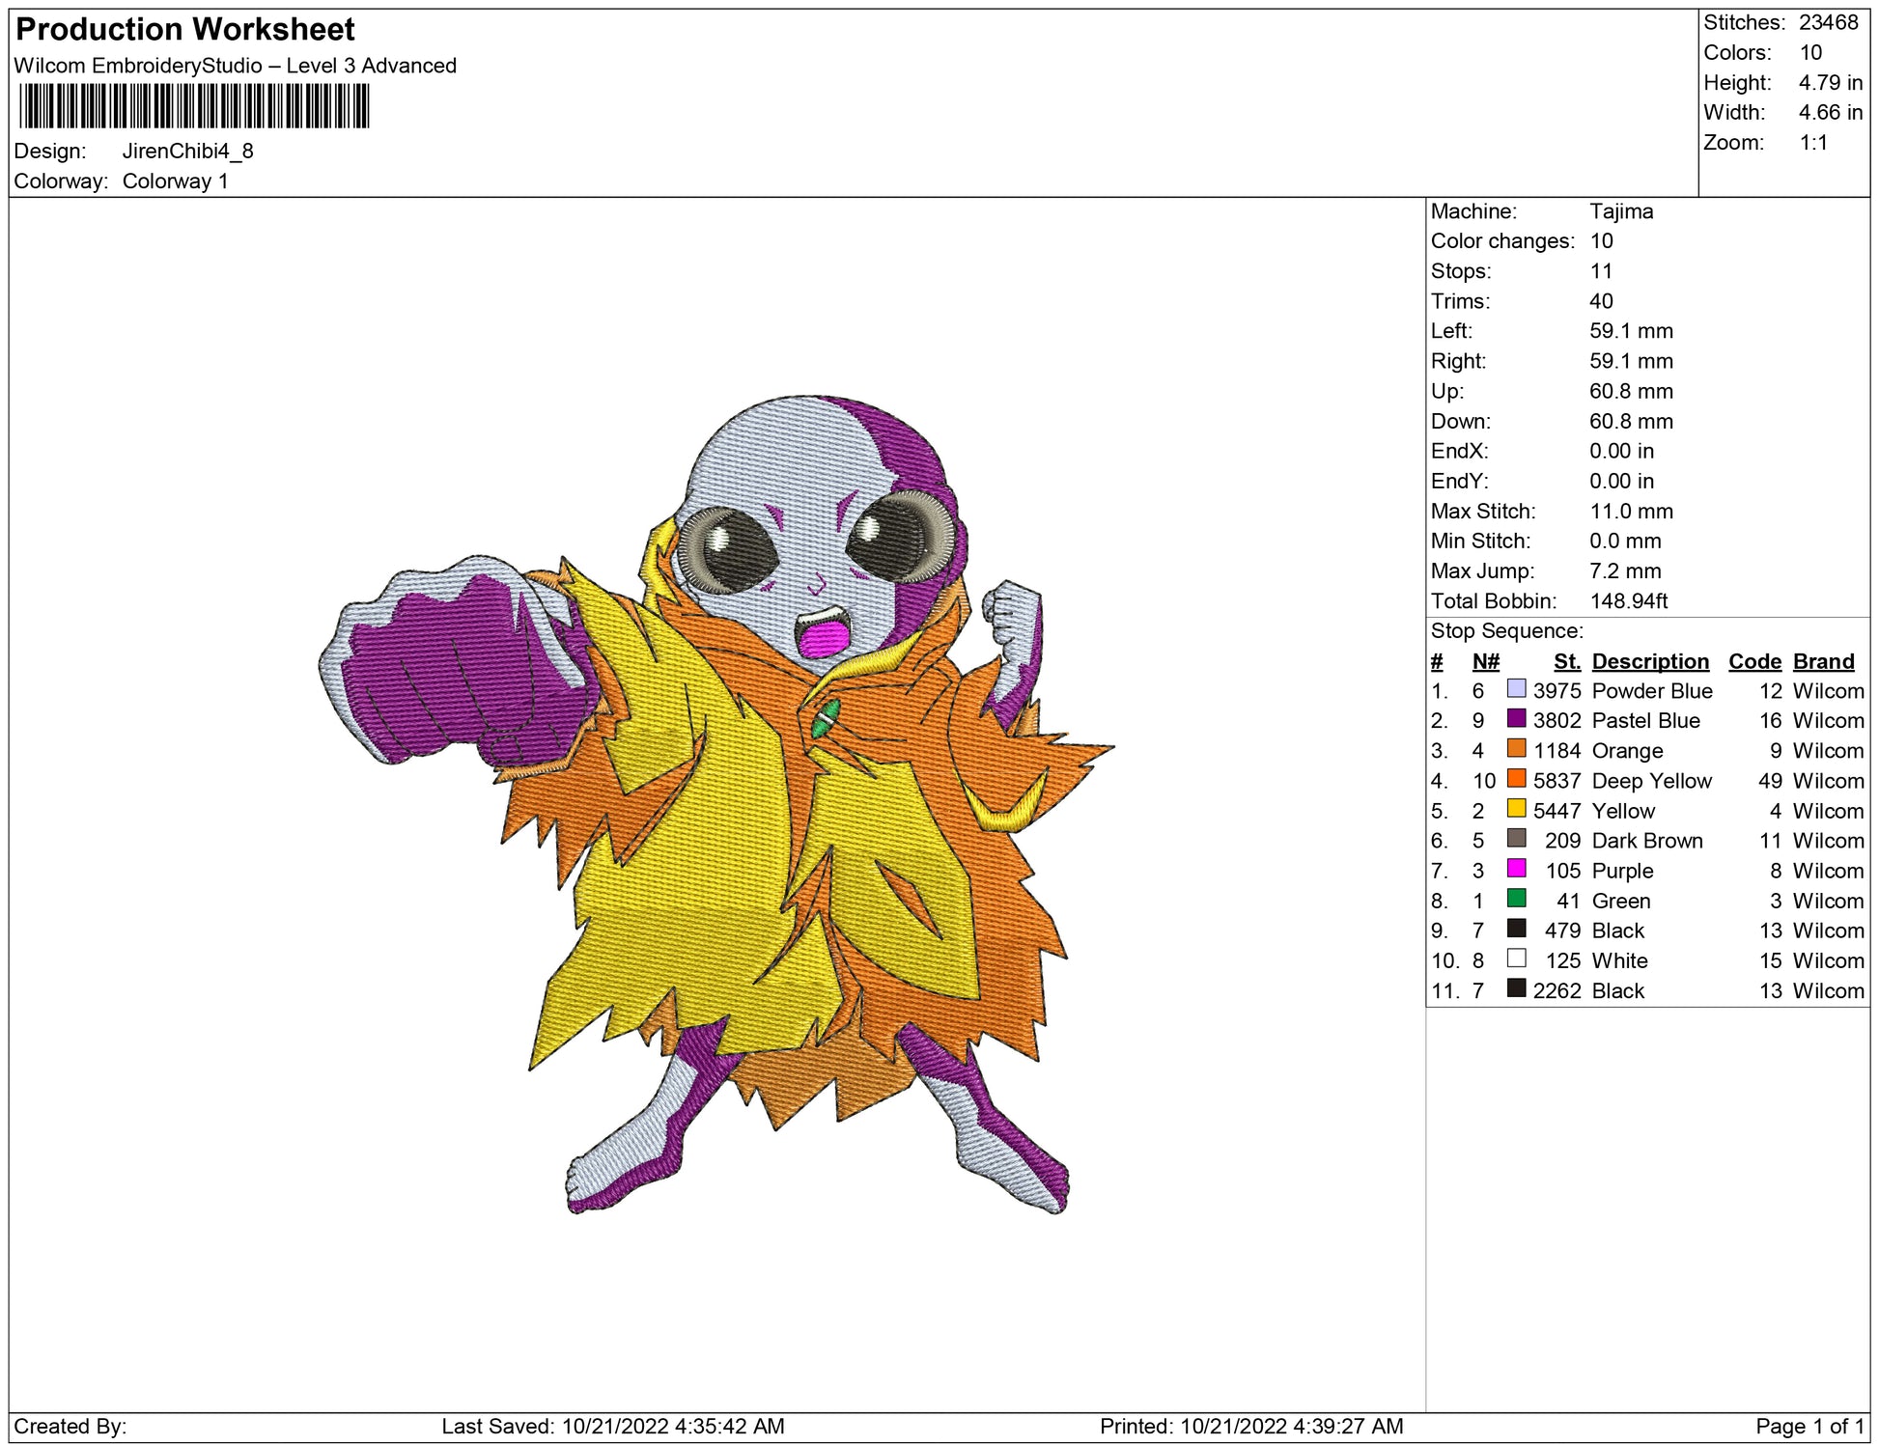Click the Deep Yellow thread swatch
1879x1445 pixels.
[1516, 779]
